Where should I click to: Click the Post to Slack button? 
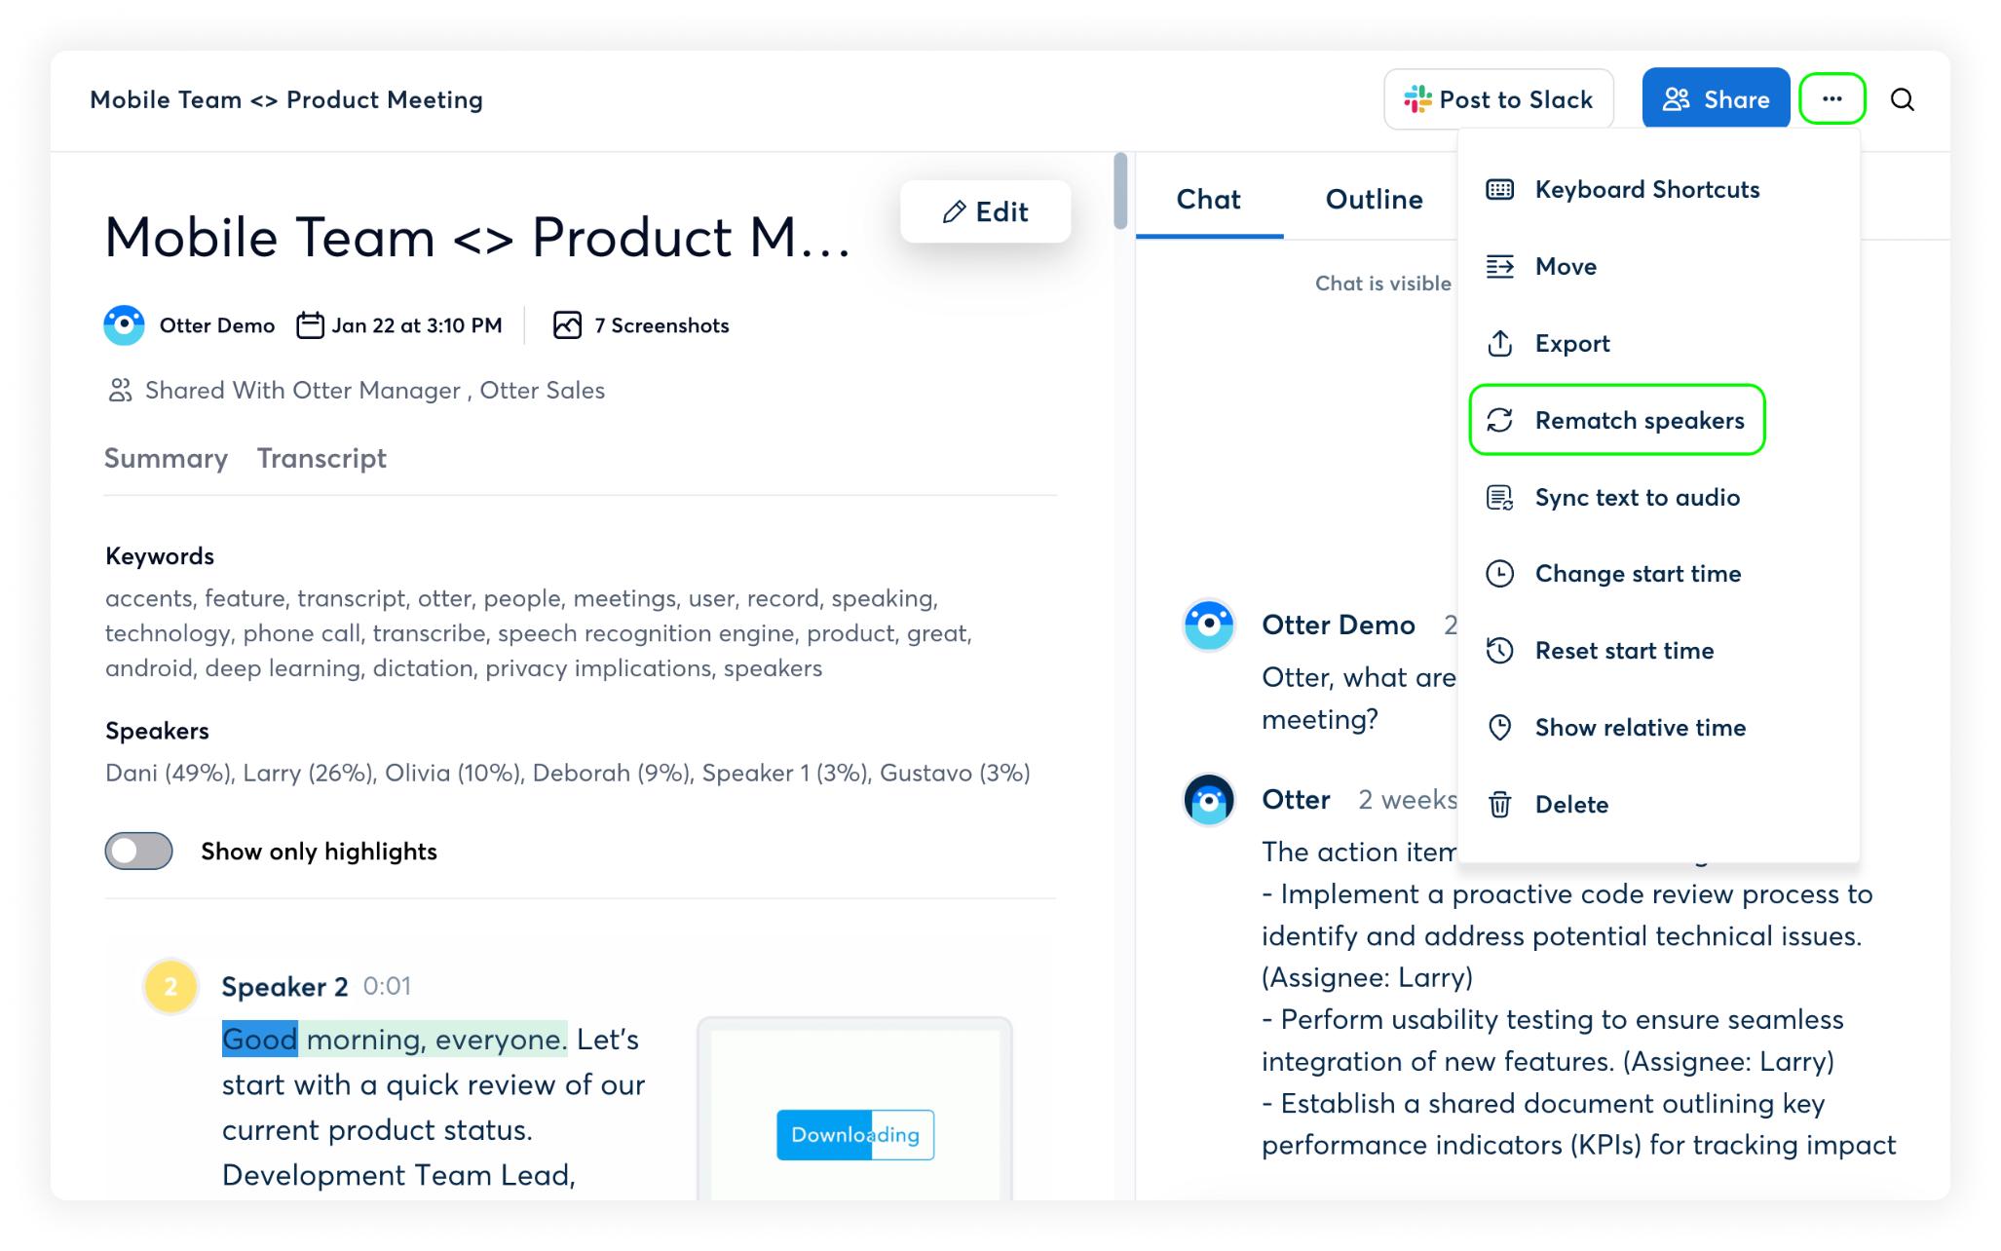click(x=1498, y=99)
